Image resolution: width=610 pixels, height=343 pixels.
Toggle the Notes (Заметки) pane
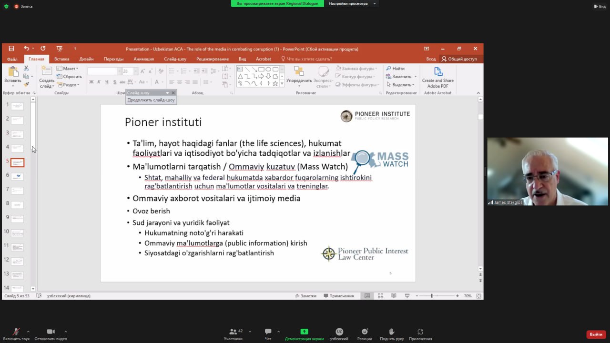[305, 296]
